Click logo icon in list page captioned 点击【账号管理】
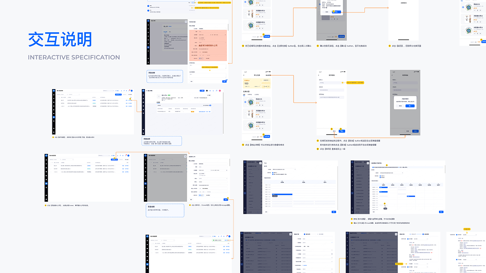The height and width of the screenshot is (273, 486). click(54, 91)
